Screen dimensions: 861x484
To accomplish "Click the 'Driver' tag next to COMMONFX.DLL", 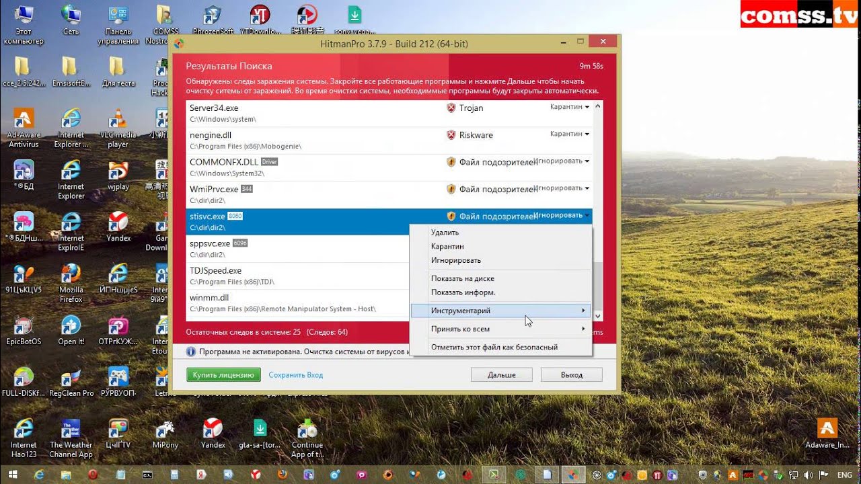I will pos(269,162).
